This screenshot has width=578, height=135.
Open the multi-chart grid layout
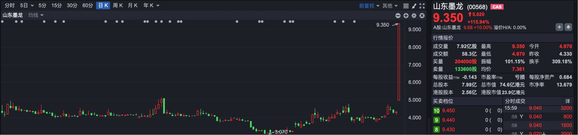[406, 6]
